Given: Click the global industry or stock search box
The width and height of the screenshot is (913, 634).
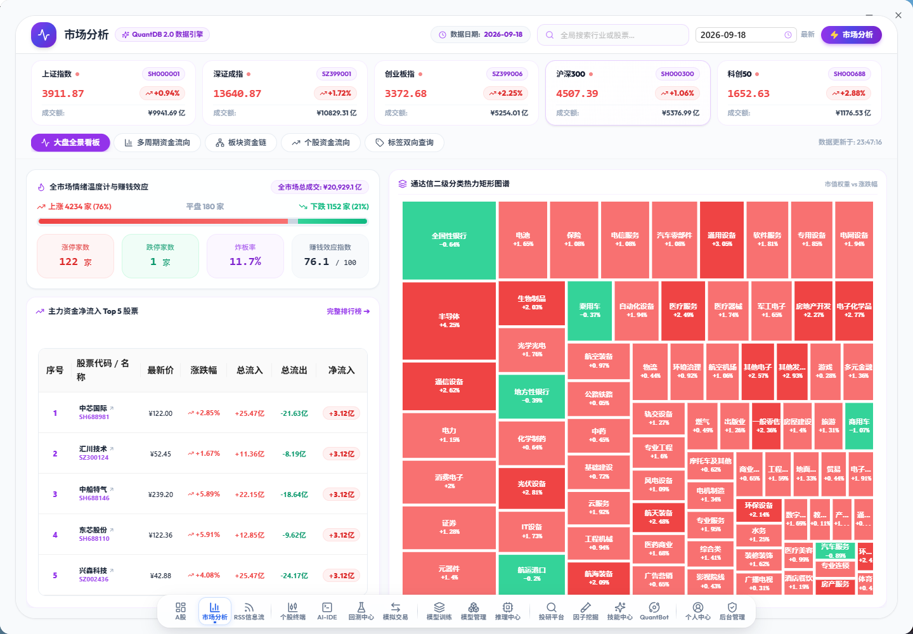Looking at the screenshot, I should (613, 35).
